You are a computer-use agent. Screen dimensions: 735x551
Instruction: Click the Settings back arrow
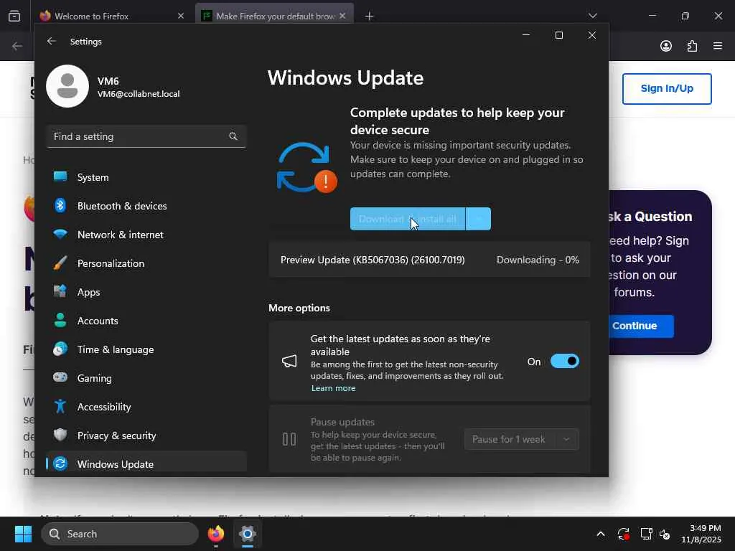click(x=52, y=41)
